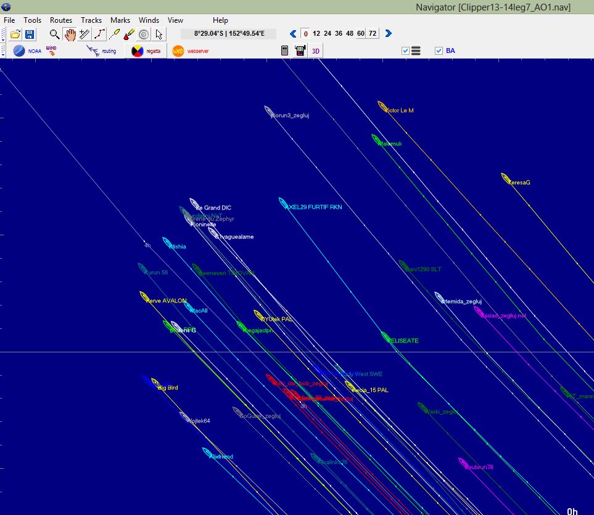This screenshot has width=594, height=515.
Task: Open the Help menu
Action: [x=220, y=20]
